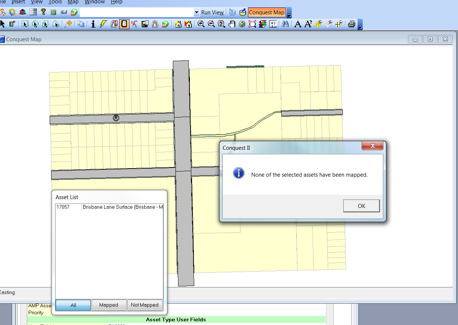This screenshot has height=325, width=458.
Task: Click the rectangle select tool icon
Action: [25, 24]
